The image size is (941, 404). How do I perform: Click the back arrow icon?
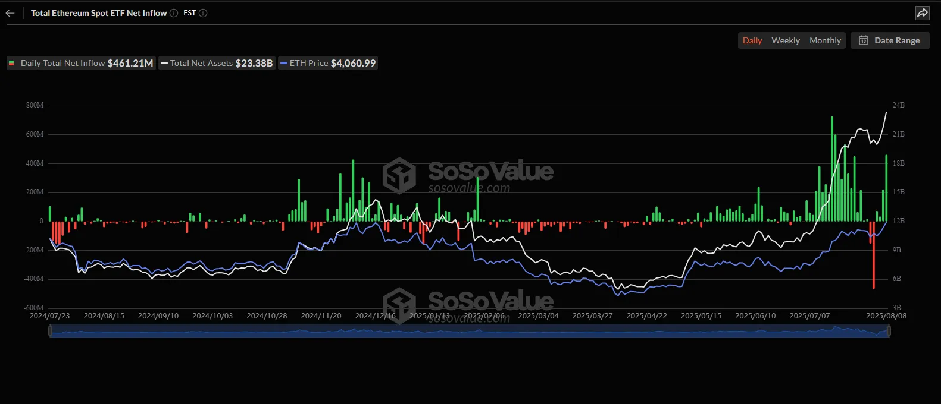pyautogui.click(x=10, y=13)
